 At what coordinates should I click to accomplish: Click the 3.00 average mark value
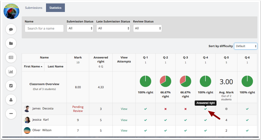click(x=226, y=82)
